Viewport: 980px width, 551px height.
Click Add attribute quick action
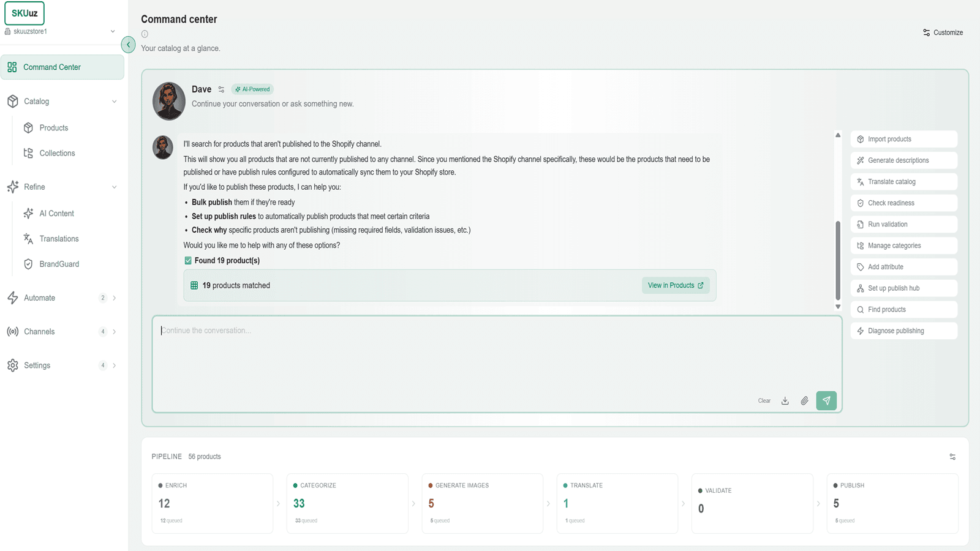[904, 267]
